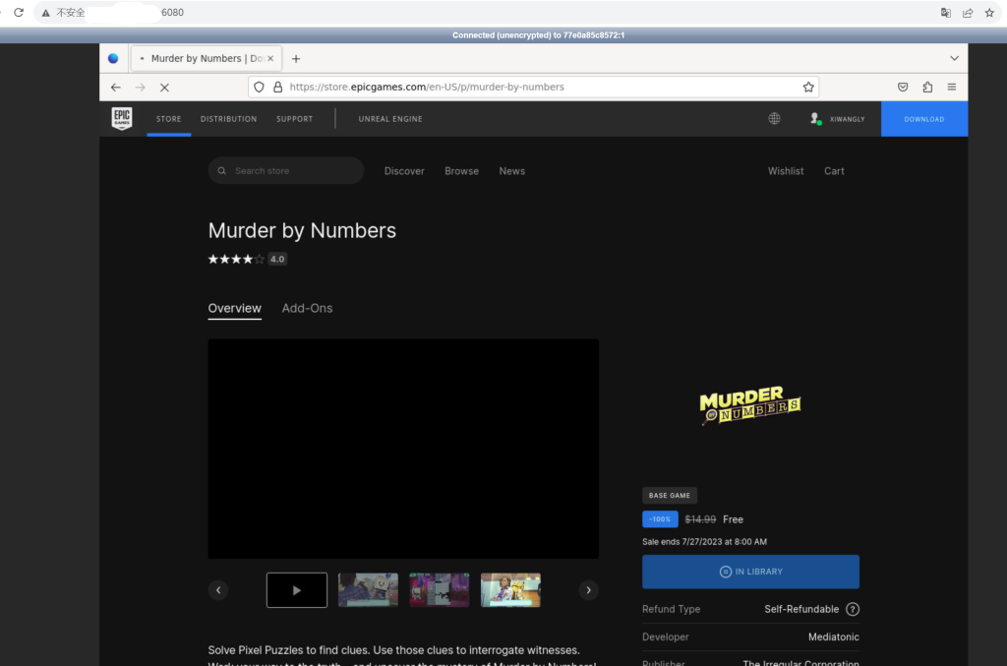Select the Overview tab
1007x666 pixels.
coord(234,308)
